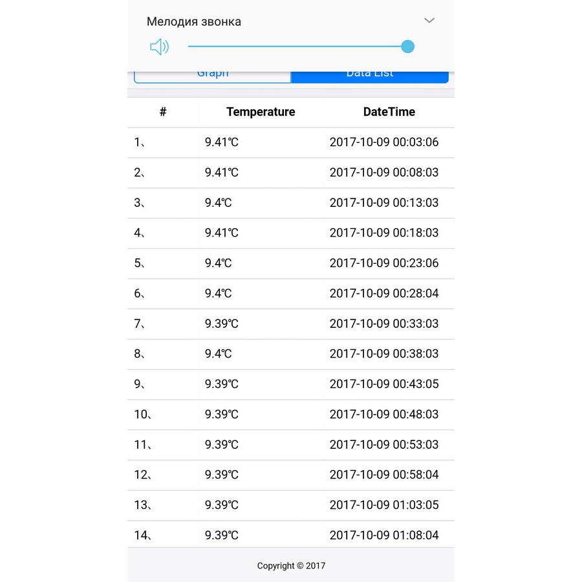Click the # column header
582x582 pixels.
(x=163, y=112)
